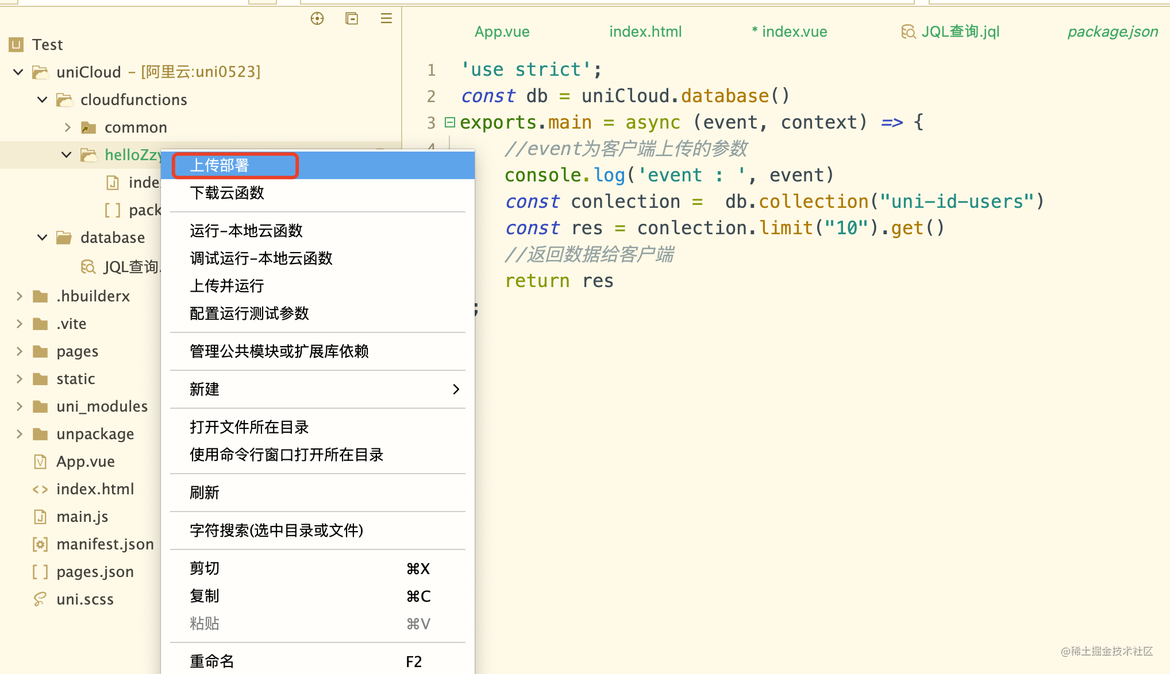The width and height of the screenshot is (1170, 674).
Task: Click the JQL query file icon in tree
Action: [x=88, y=266]
